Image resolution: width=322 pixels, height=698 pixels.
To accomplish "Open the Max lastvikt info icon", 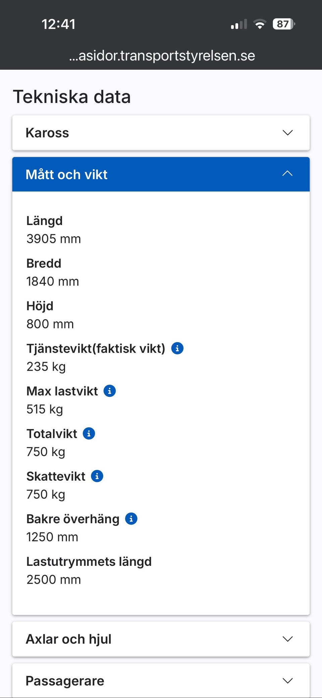I will (109, 391).
